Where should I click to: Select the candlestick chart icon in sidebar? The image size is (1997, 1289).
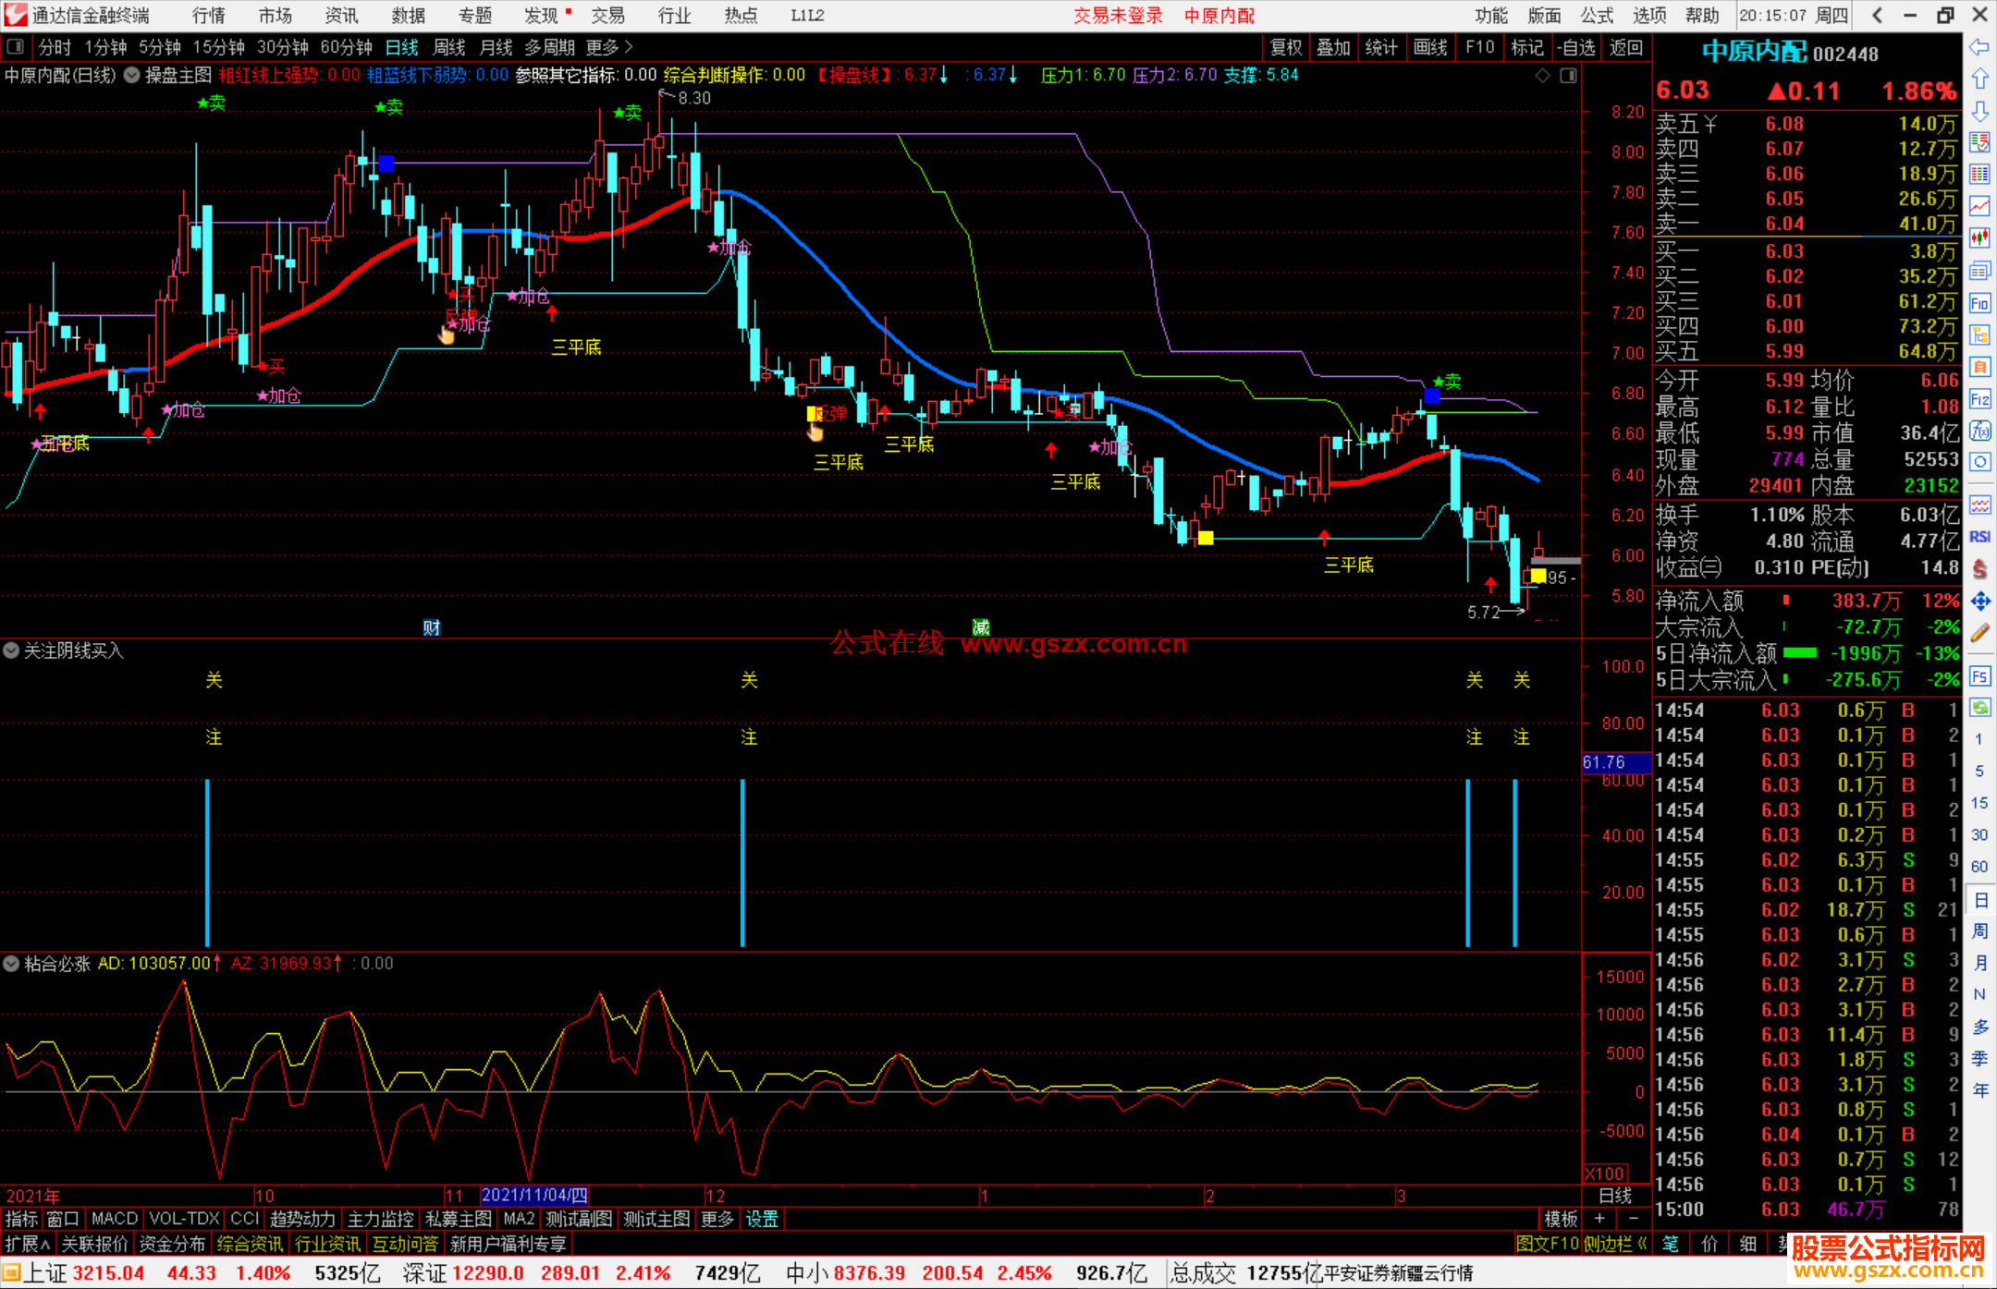[x=1979, y=238]
